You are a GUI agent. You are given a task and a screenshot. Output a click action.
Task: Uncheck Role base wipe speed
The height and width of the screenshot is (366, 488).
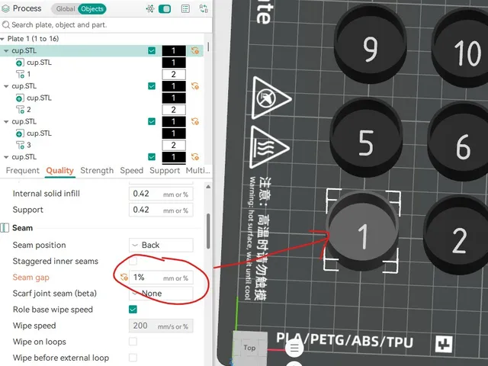tap(133, 310)
